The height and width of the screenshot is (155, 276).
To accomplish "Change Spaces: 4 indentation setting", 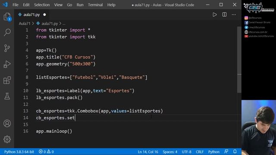I will [170, 152].
